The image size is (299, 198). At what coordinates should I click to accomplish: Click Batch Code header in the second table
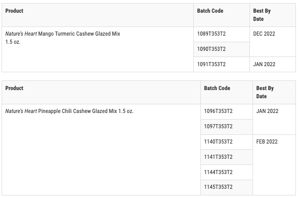pos(217,88)
